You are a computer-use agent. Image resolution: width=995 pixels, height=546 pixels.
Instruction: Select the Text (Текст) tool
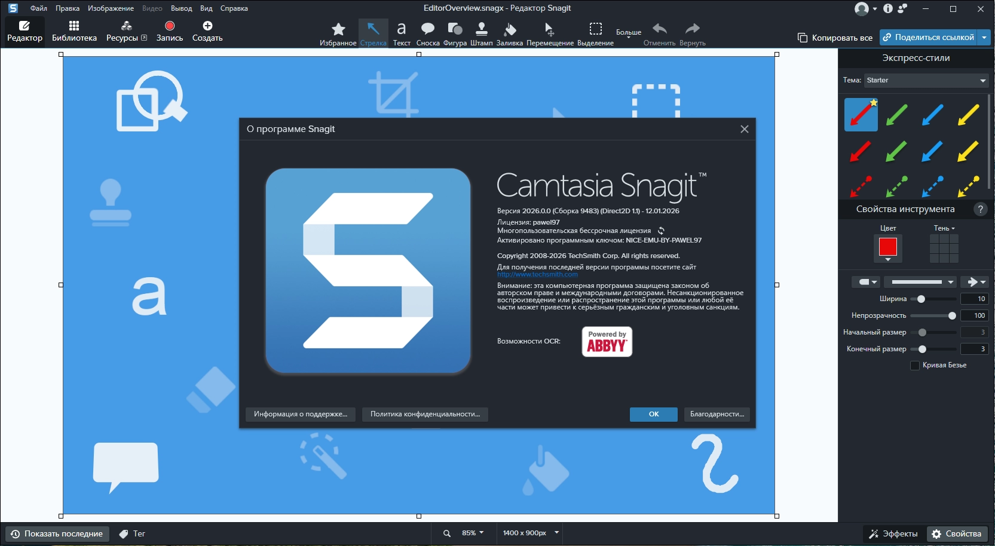click(x=402, y=33)
